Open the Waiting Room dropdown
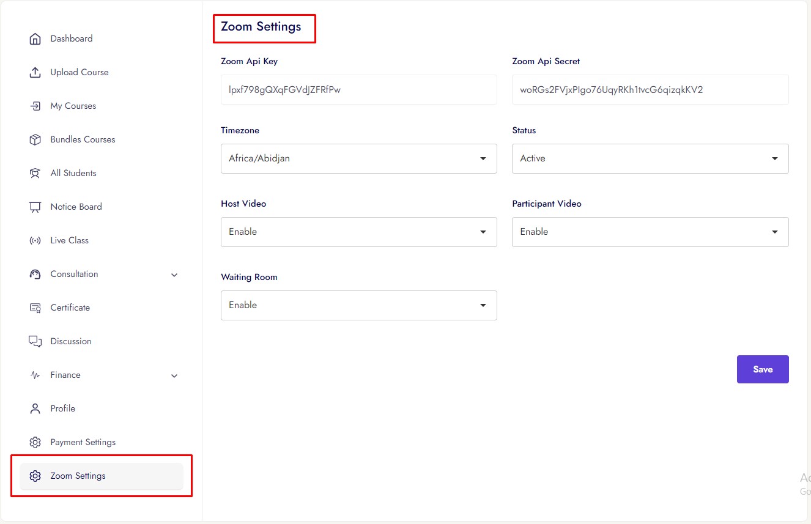 click(x=358, y=306)
